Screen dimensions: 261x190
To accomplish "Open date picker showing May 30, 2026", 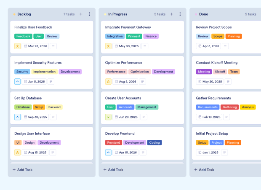I will (127, 46).
